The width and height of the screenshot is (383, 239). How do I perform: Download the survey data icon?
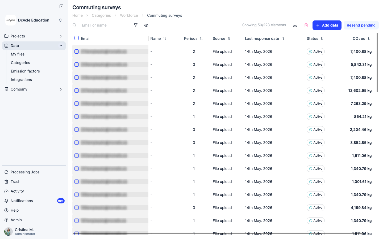[295, 25]
